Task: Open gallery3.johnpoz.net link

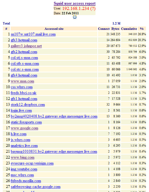Action: pos(26,46)
